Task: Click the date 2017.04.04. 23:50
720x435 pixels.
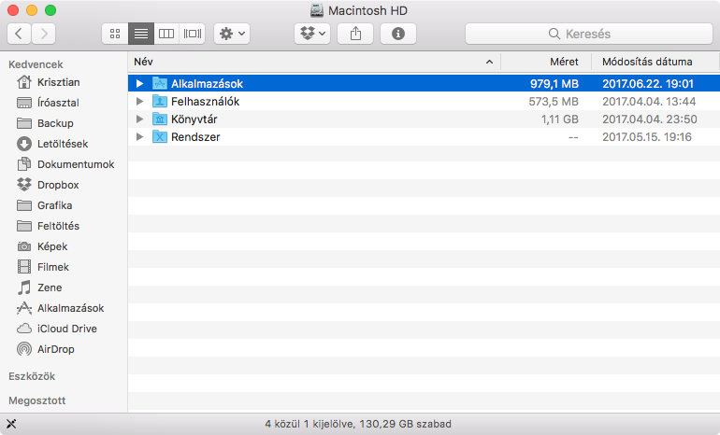Action: [650, 119]
